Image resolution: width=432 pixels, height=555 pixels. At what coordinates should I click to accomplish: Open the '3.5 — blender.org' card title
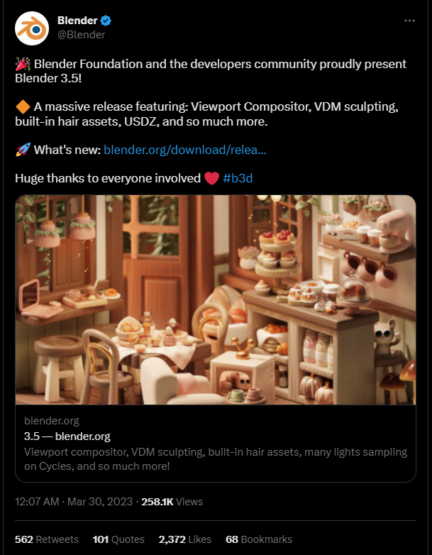[x=67, y=436]
